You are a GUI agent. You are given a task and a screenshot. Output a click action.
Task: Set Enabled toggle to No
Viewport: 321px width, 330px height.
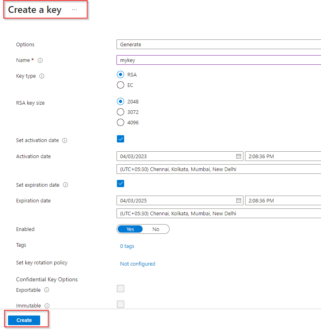[155, 229]
